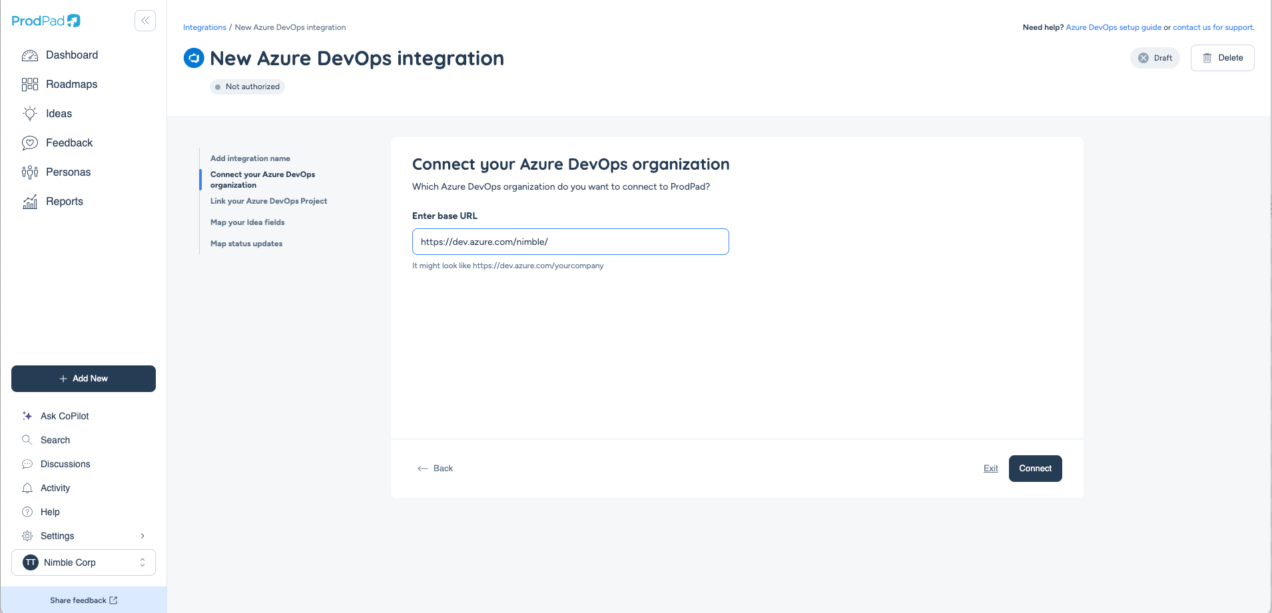The width and height of the screenshot is (1272, 613).
Task: Click the Exit link
Action: [x=991, y=469]
